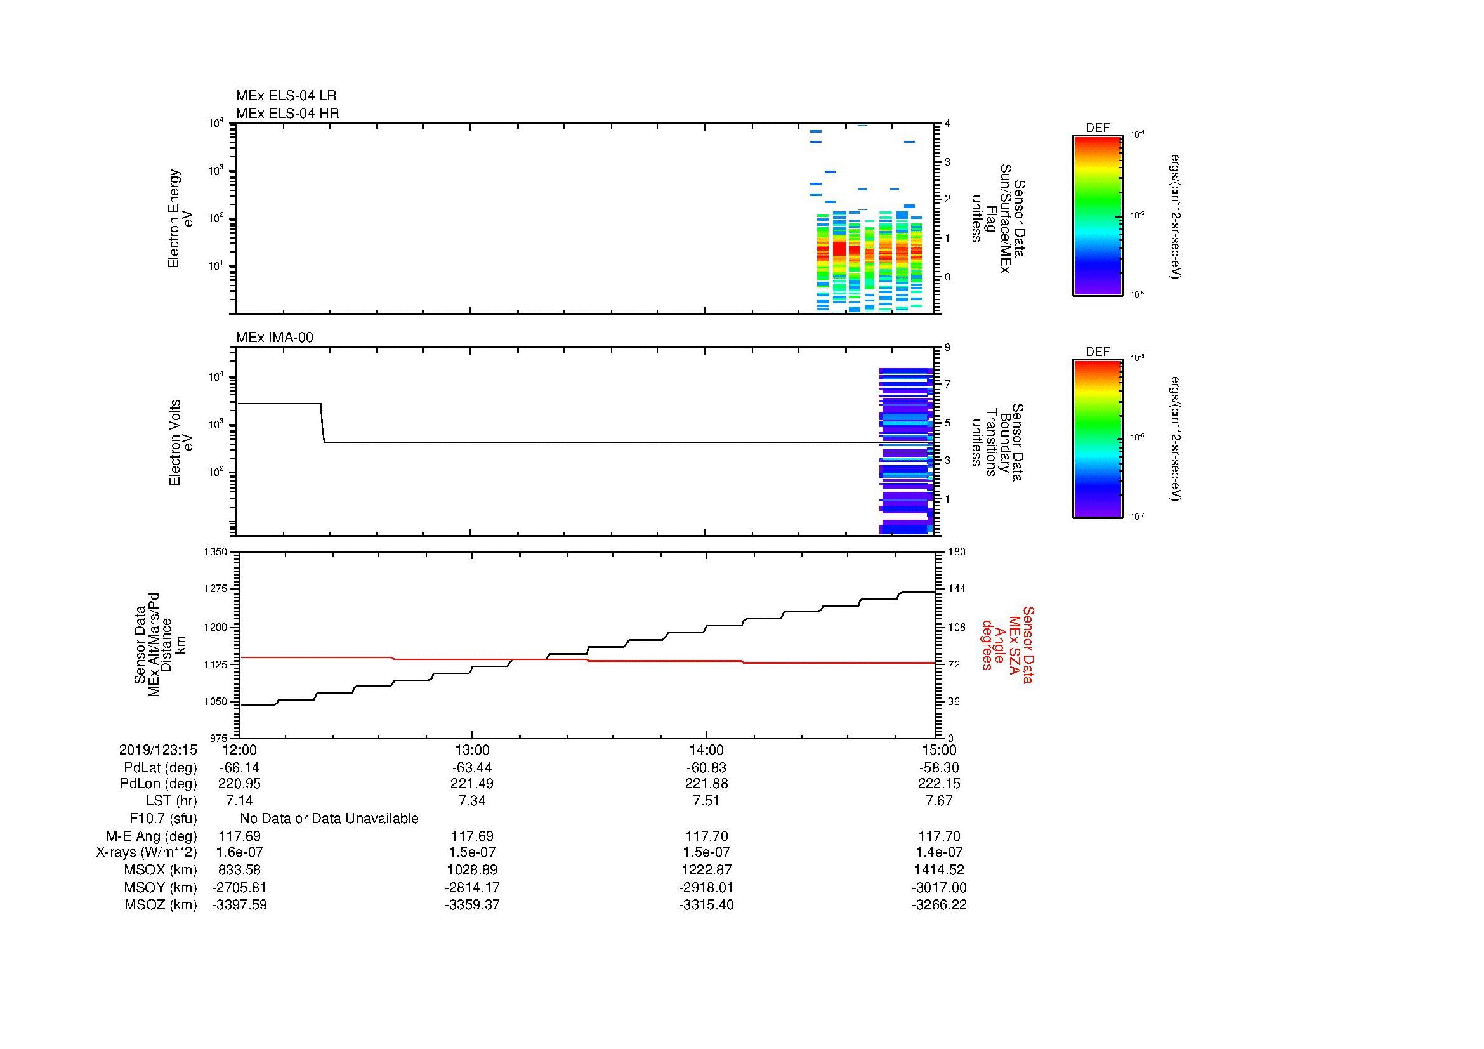Click the 'F10.7 (sfu)' row label

(163, 819)
